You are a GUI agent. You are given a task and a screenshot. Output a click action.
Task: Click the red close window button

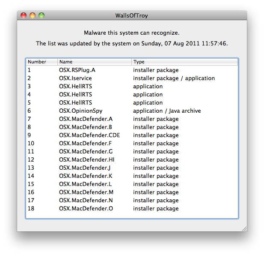24,15
